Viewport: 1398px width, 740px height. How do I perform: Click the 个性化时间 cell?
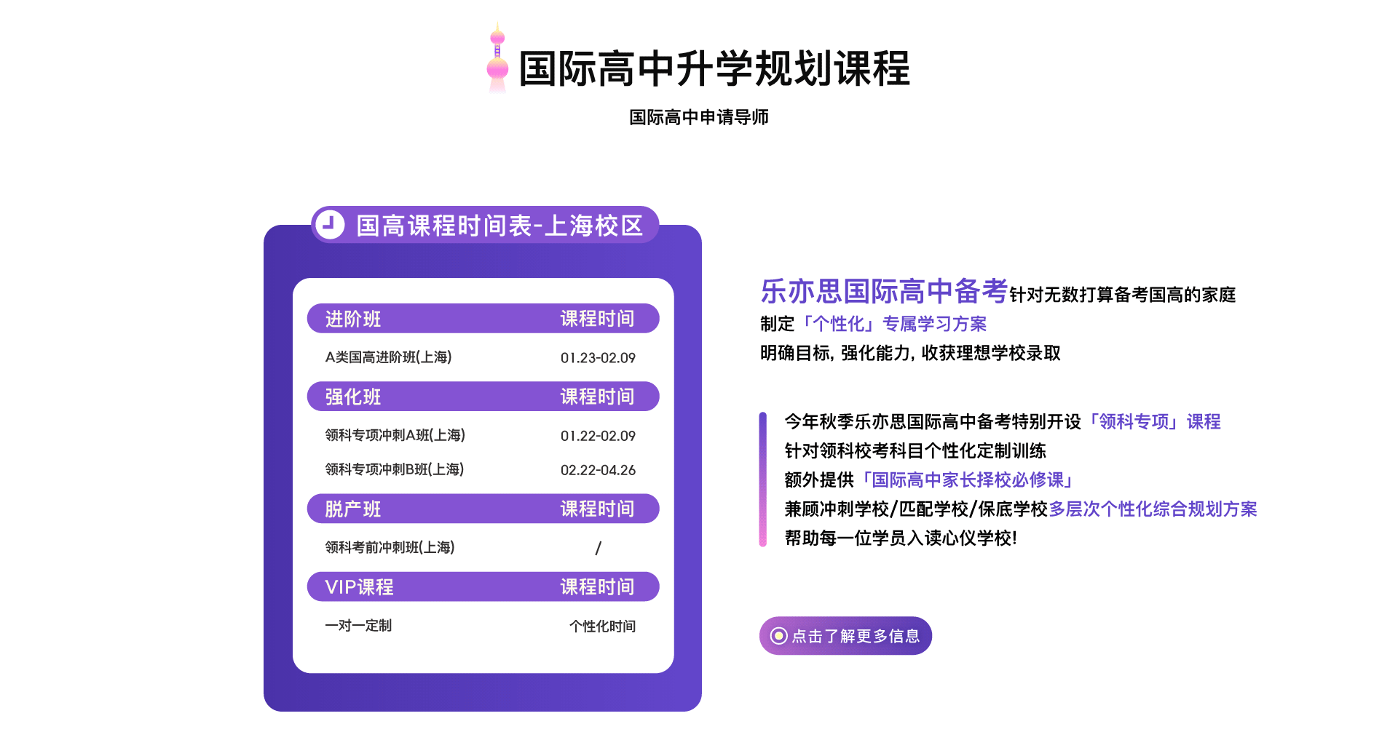(602, 626)
